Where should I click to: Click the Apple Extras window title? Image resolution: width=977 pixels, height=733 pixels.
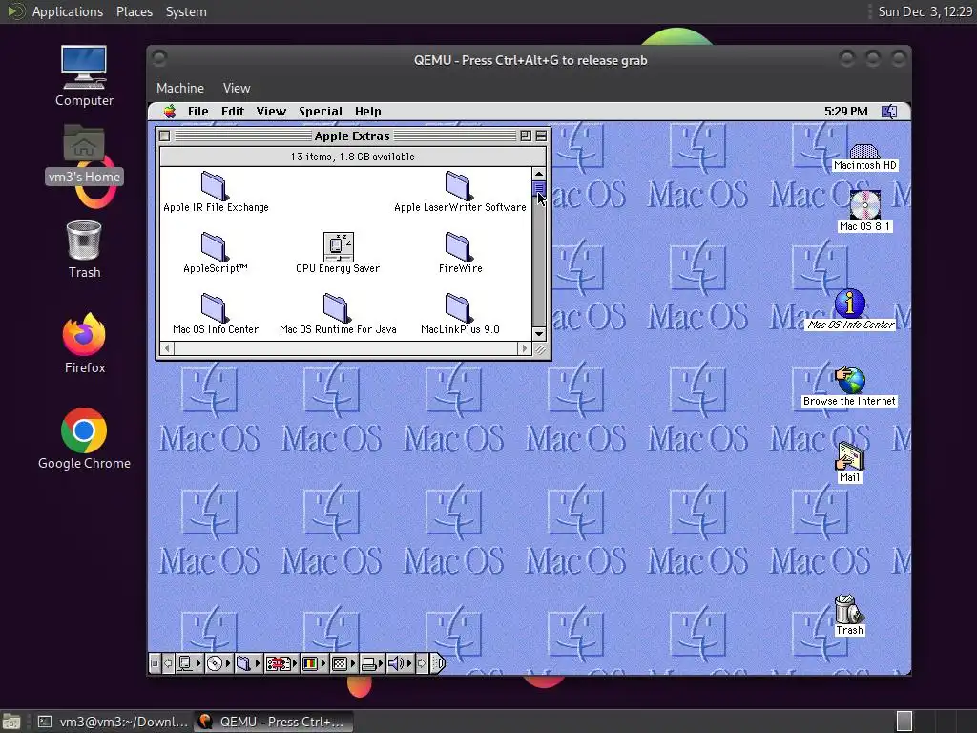coord(352,136)
